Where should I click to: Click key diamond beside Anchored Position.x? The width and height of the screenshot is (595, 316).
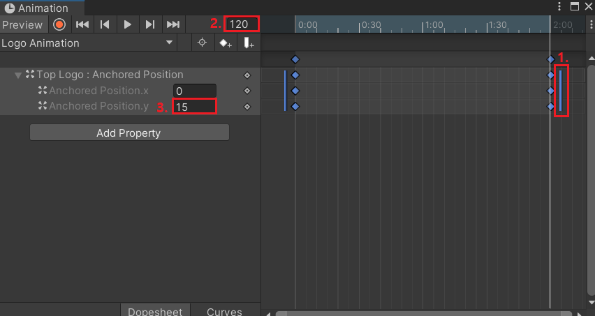[247, 91]
